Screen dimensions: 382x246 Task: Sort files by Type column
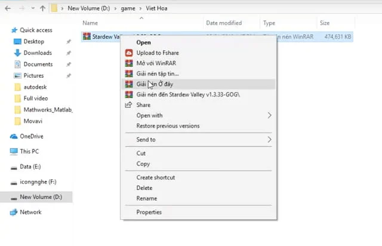269,23
